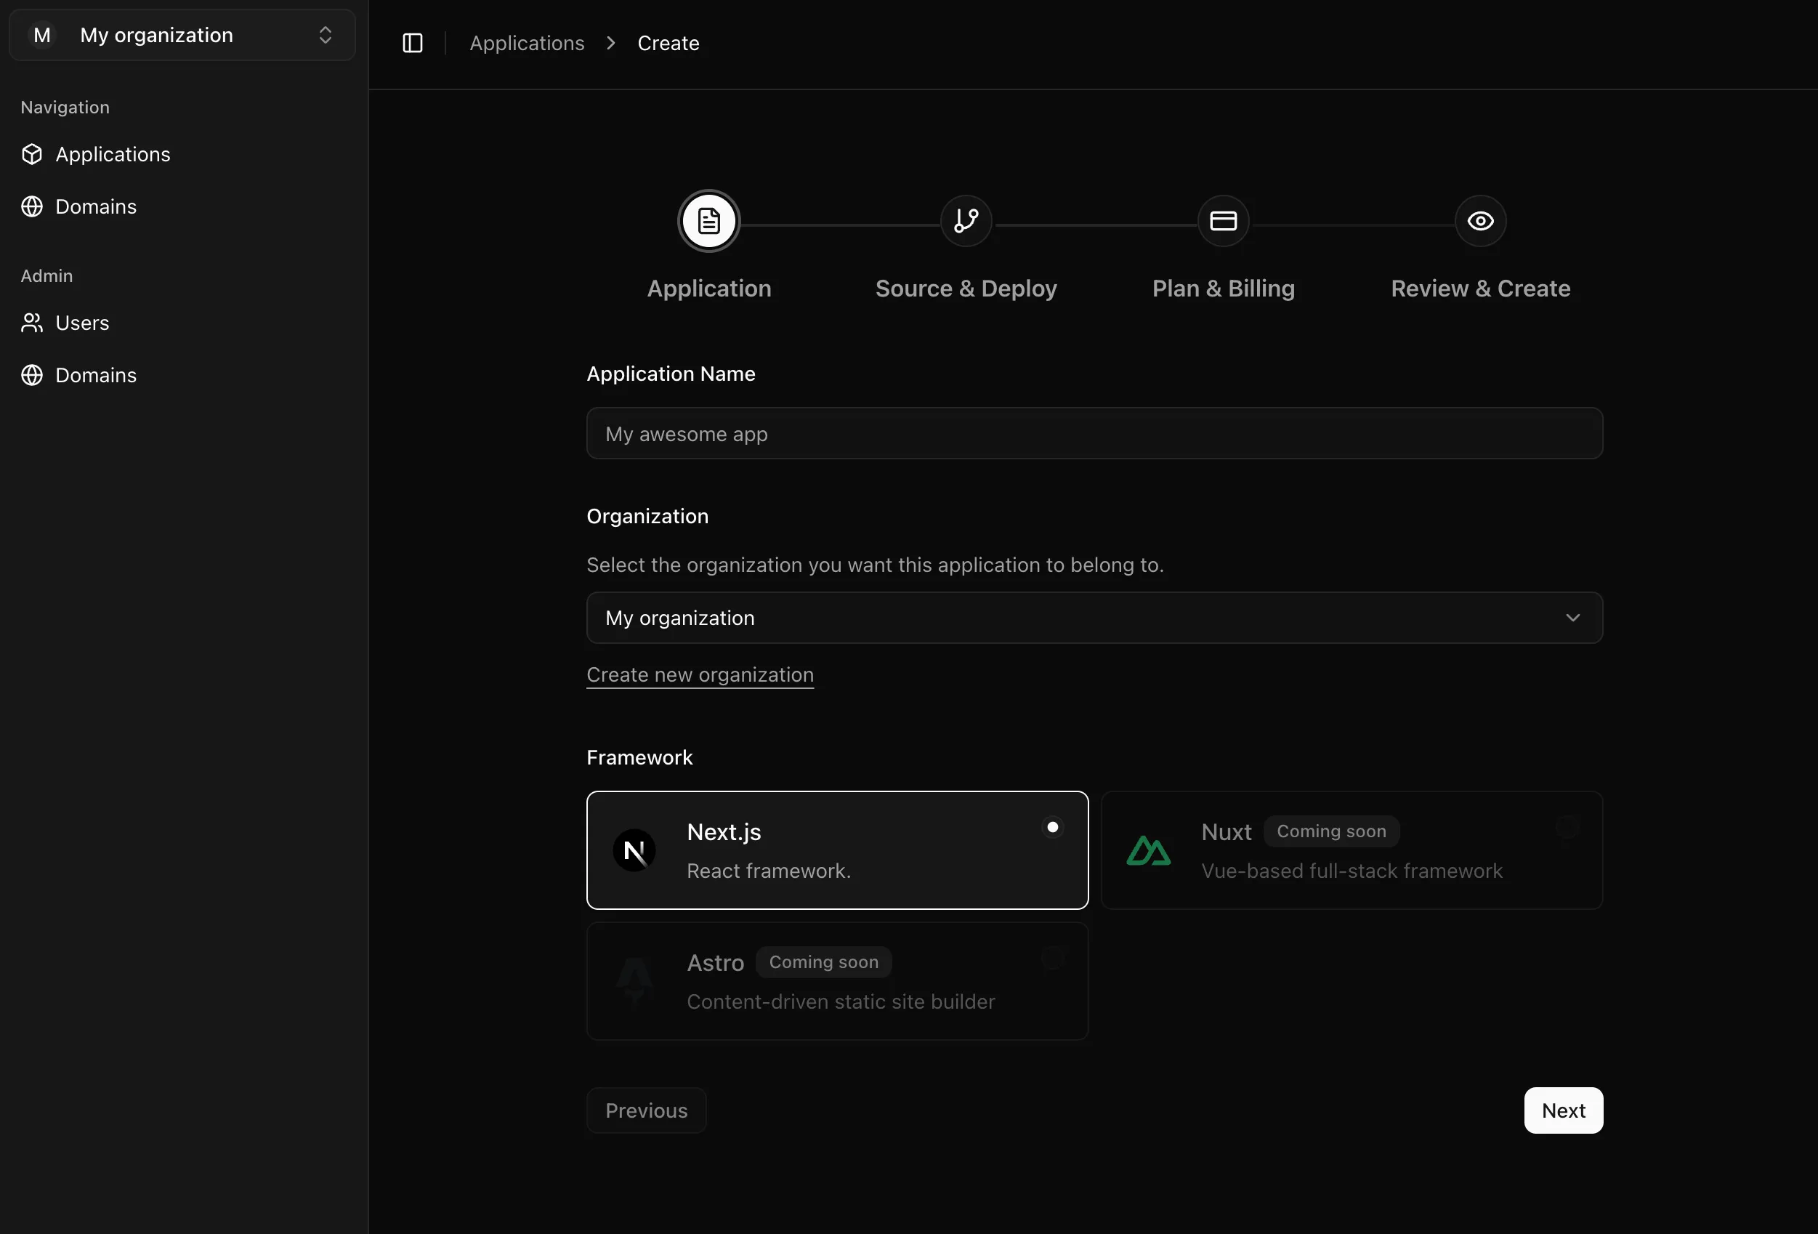Click the M organization avatar
This screenshot has height=1234, width=1818.
42,35
